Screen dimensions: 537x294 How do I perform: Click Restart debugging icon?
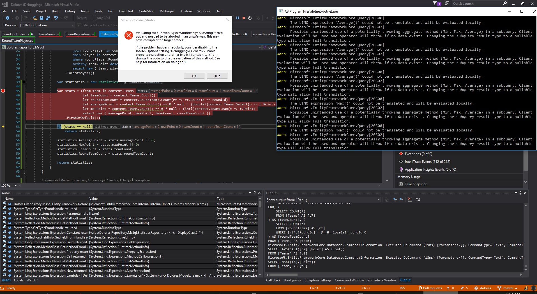pos(250,18)
